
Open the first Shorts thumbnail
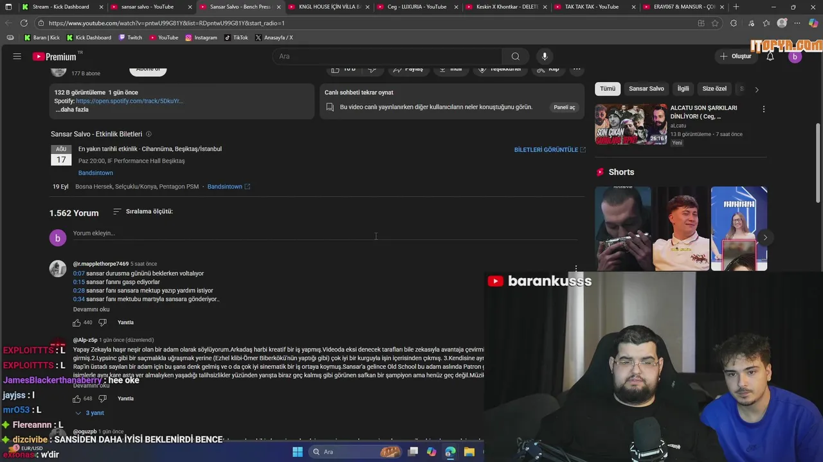622,228
